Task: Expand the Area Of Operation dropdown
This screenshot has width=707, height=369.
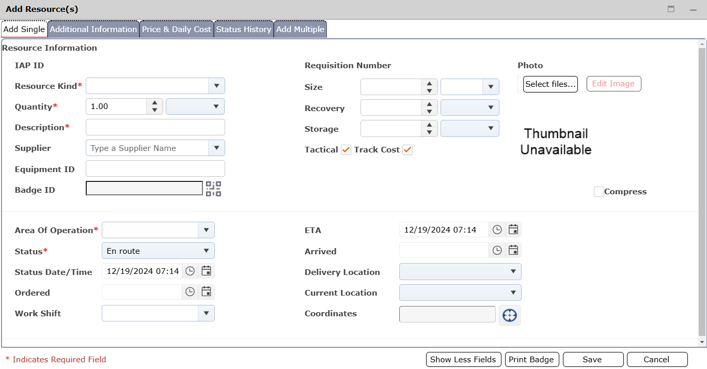Action: tap(206, 230)
